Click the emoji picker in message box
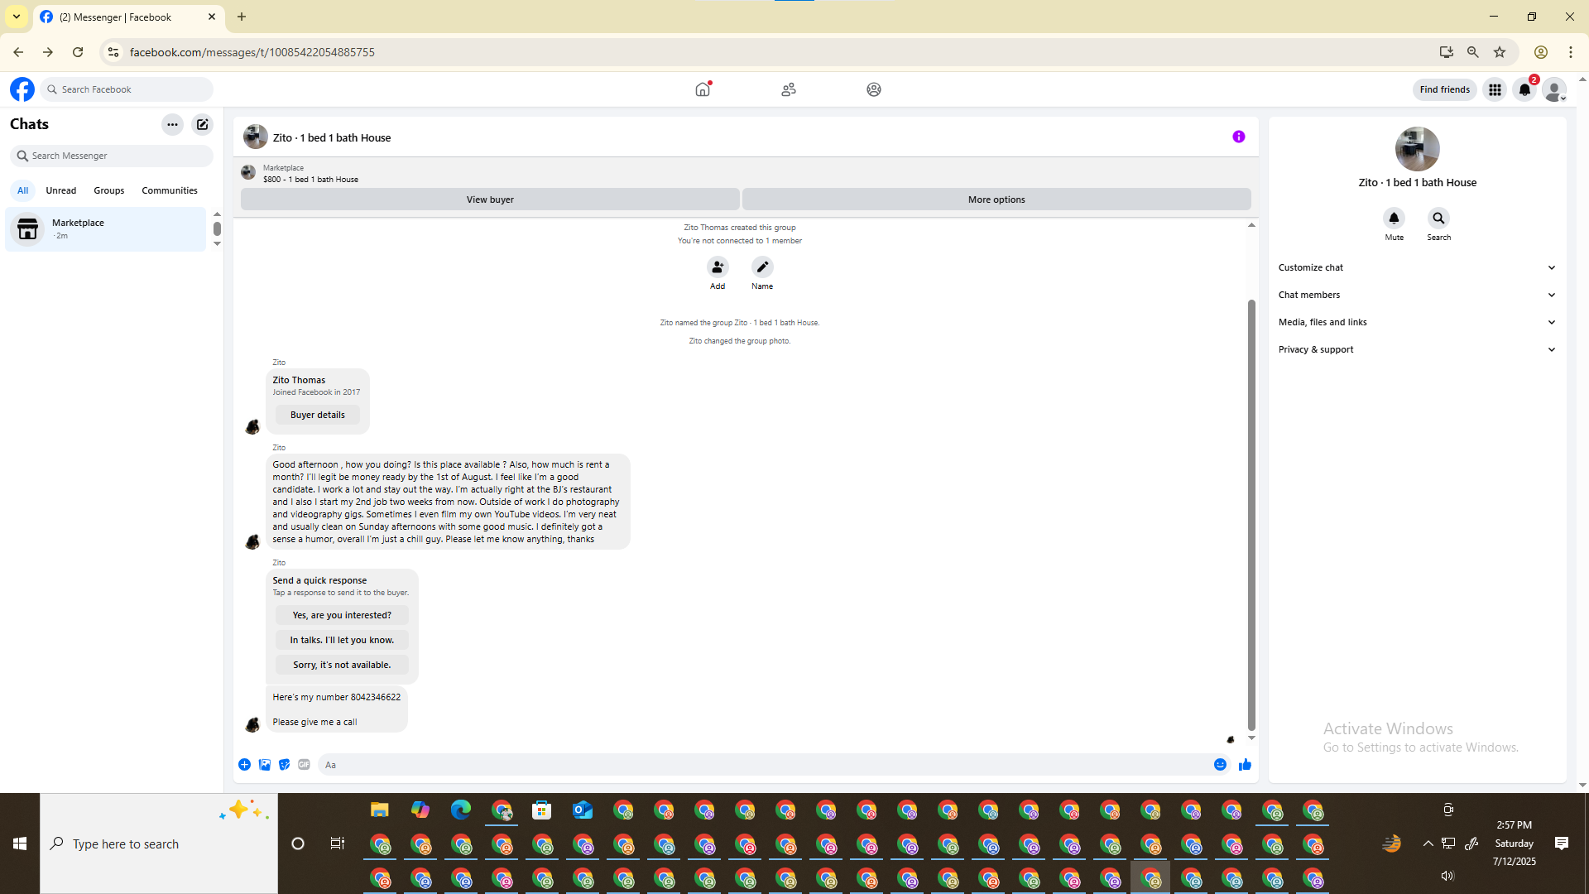Screen dimensions: 1589x894 click(1220, 765)
